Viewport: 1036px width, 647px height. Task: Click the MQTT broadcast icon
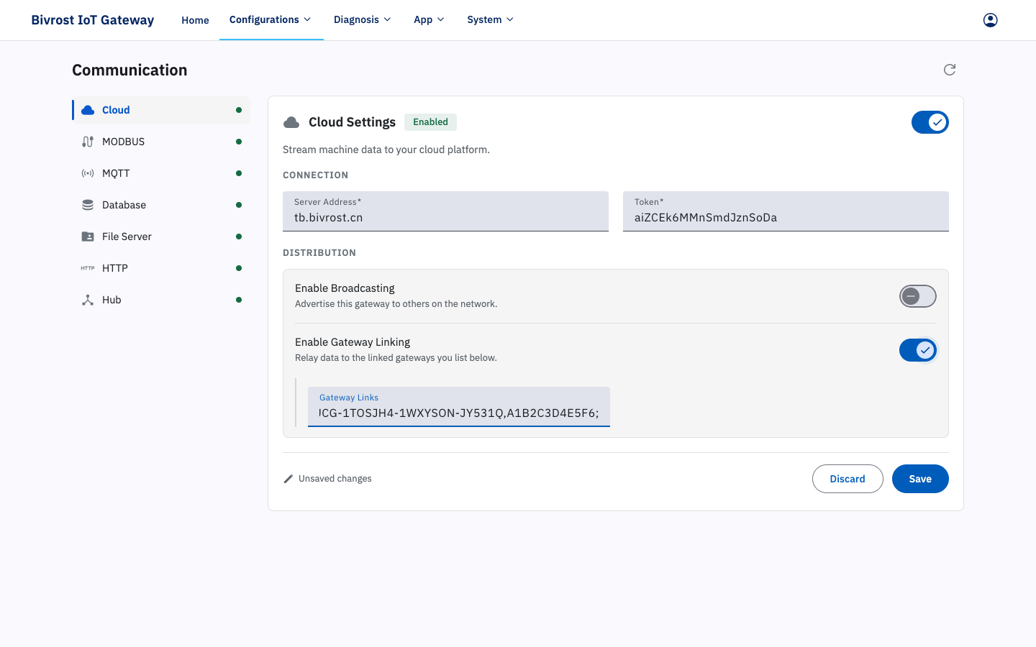88,173
